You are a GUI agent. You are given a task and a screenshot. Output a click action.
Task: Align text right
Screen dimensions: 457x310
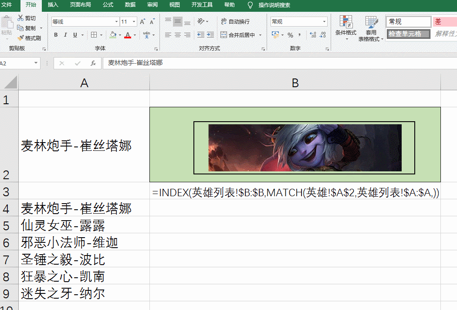(x=187, y=35)
